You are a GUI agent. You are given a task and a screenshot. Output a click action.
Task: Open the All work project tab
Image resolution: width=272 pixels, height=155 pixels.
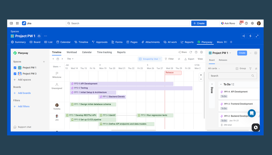[170, 42]
